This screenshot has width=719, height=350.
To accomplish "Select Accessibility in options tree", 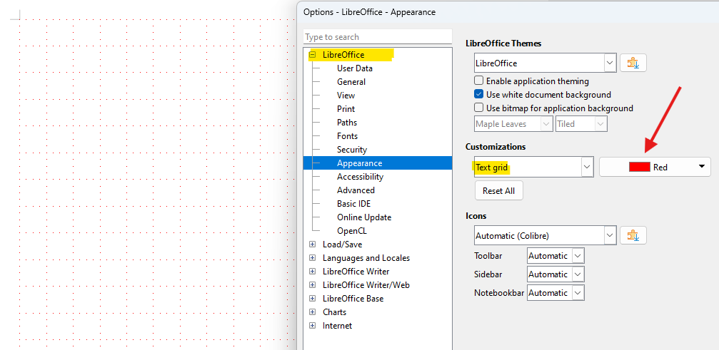I will coord(360,177).
